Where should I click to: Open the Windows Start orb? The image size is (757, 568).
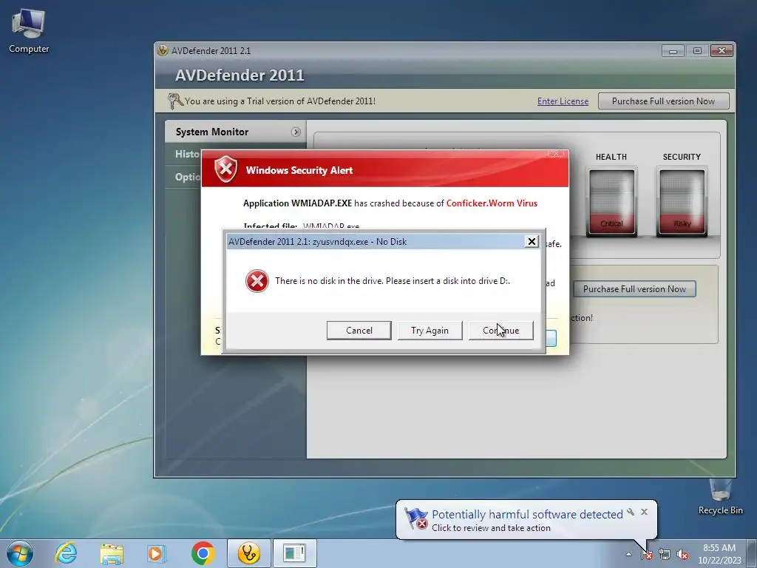pos(20,553)
